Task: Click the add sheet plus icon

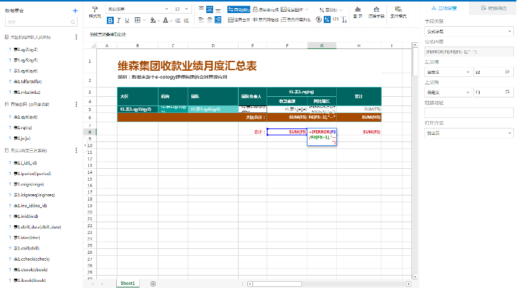Action: [153, 283]
